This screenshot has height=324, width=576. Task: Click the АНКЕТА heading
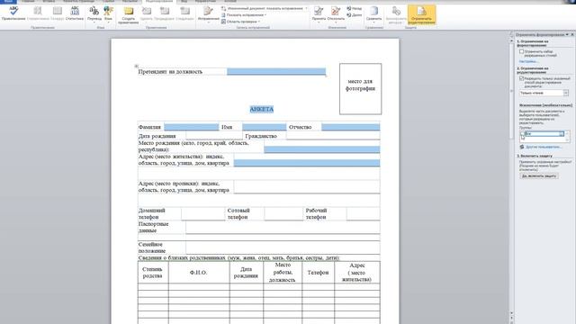click(x=262, y=109)
